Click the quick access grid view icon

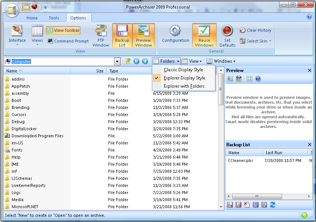coord(26,7)
